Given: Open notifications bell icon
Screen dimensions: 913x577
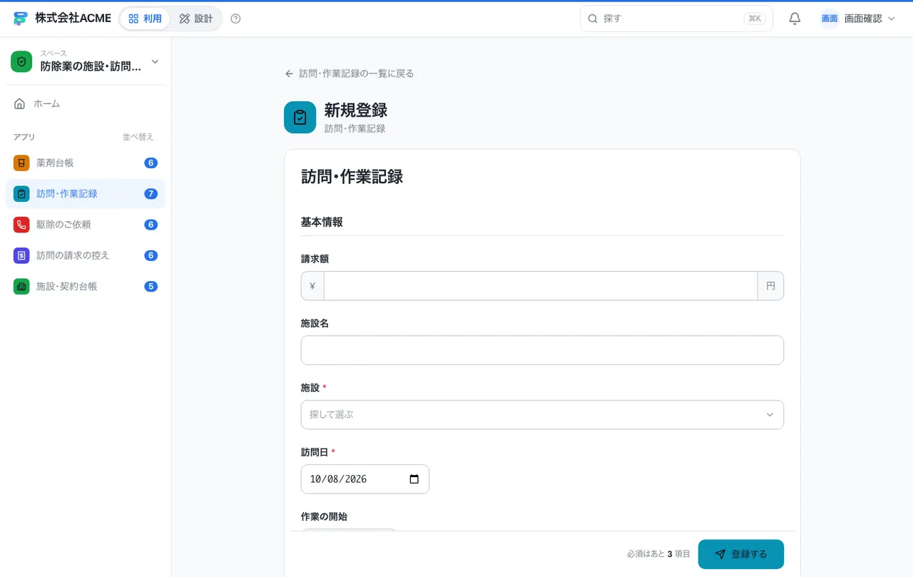Looking at the screenshot, I should tap(795, 19).
